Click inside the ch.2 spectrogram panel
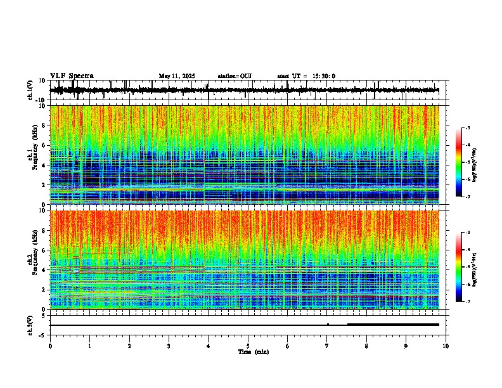 [x=244, y=260]
